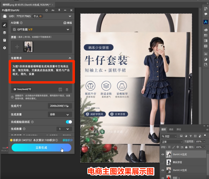Viewport: 209px width, 179px height.
Task: Open the 正常 blend mode dropdown
Action: point(172,142)
